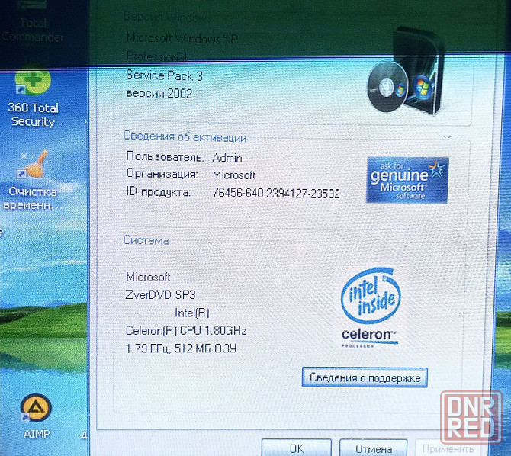Open the 360 Total Security desktop shortcut
This screenshot has width=511, height=456.
[33, 96]
